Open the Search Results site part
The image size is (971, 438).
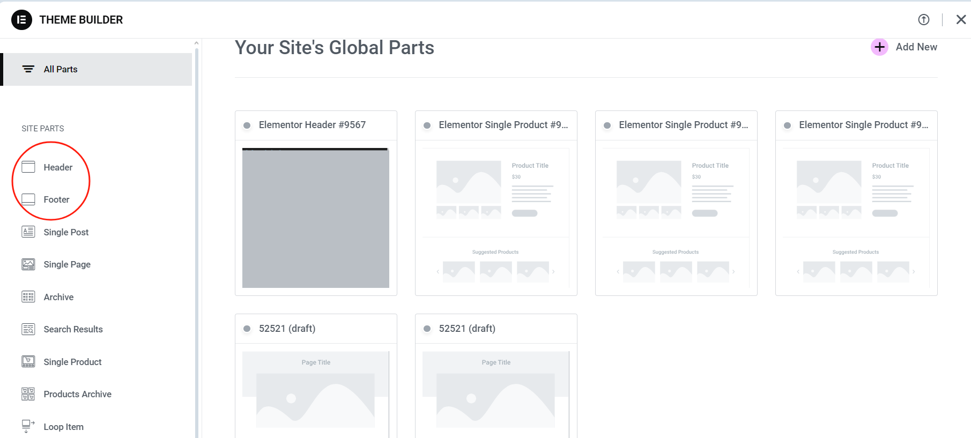point(73,329)
